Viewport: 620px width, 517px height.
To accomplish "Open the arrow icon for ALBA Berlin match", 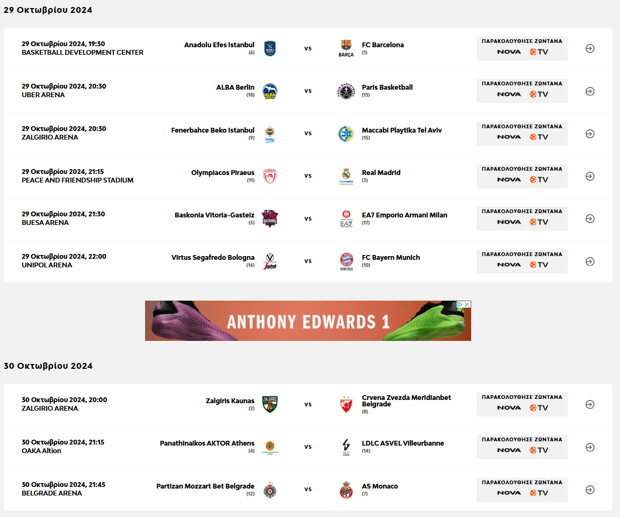I will click(590, 91).
